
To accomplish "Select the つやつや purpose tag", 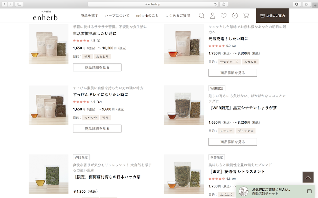I will point(91,118).
